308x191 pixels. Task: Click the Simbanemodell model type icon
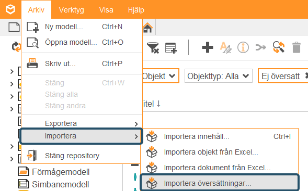[x=24, y=184]
